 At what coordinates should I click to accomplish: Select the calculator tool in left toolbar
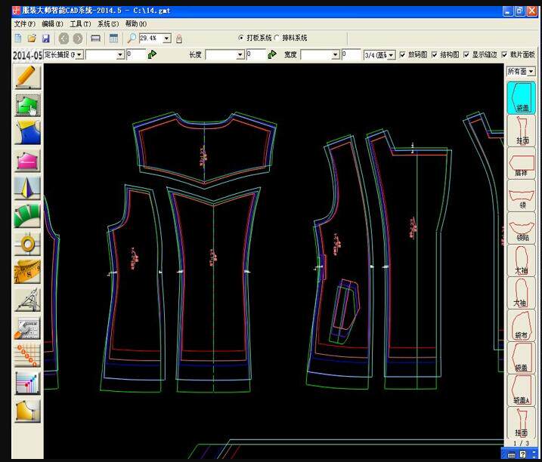(x=27, y=328)
